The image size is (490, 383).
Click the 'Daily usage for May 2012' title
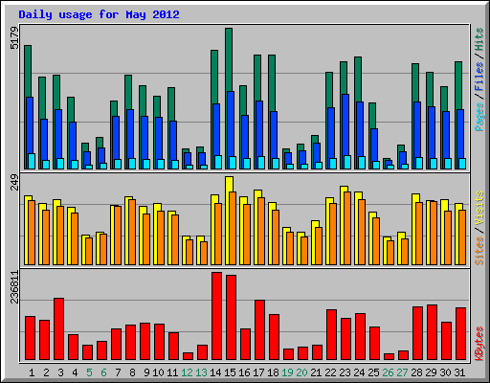[x=99, y=14]
